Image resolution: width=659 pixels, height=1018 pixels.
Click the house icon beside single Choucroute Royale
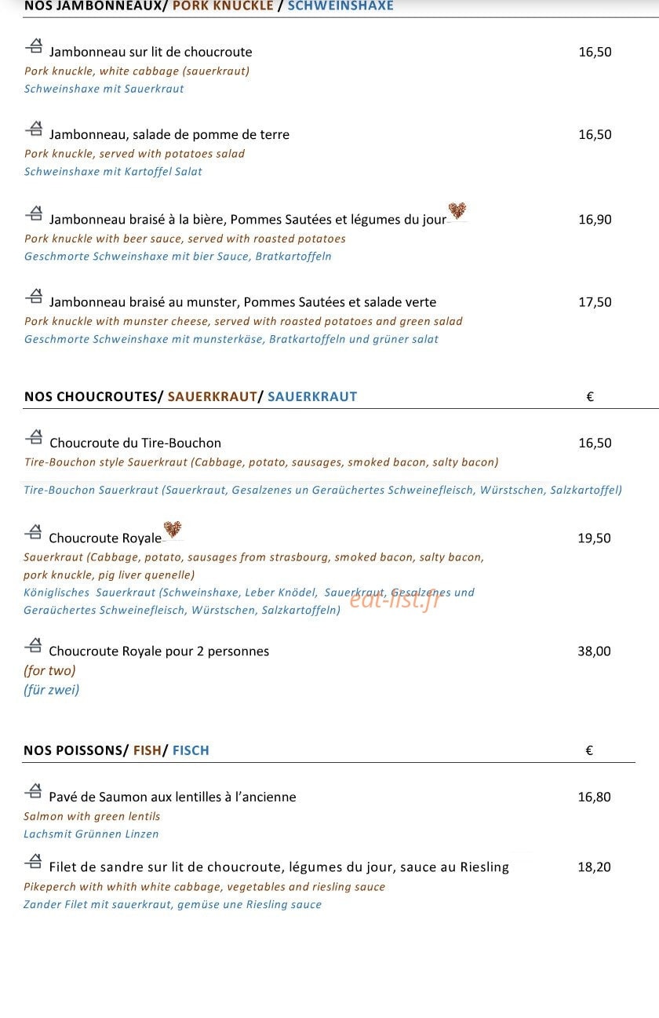(33, 531)
